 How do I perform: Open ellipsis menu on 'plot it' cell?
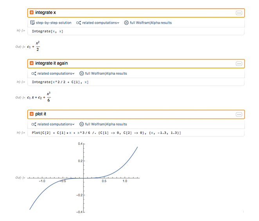pos(239,114)
